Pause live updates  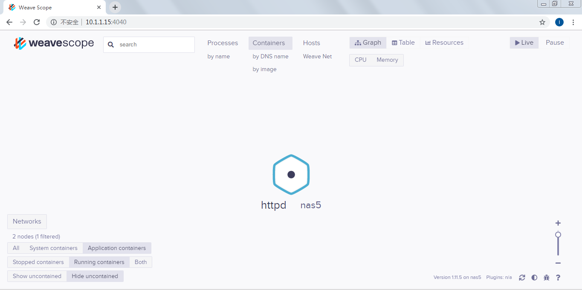click(555, 43)
